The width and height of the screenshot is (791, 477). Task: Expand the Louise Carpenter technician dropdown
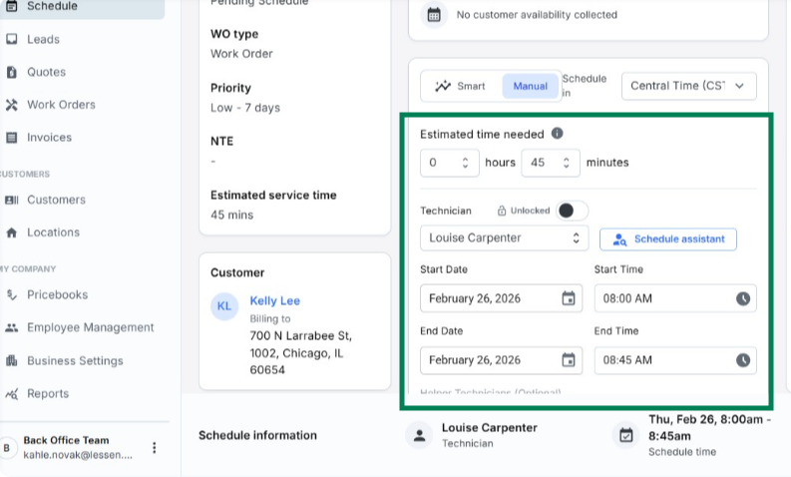point(502,238)
